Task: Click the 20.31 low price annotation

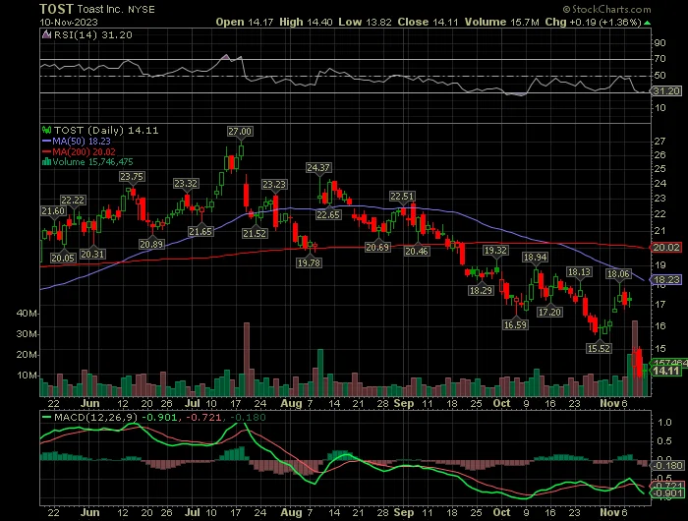Action: (x=92, y=254)
